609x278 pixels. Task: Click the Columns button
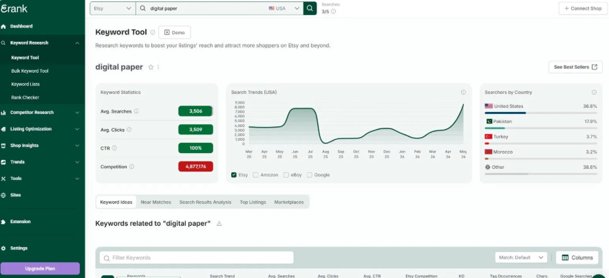pos(577,257)
